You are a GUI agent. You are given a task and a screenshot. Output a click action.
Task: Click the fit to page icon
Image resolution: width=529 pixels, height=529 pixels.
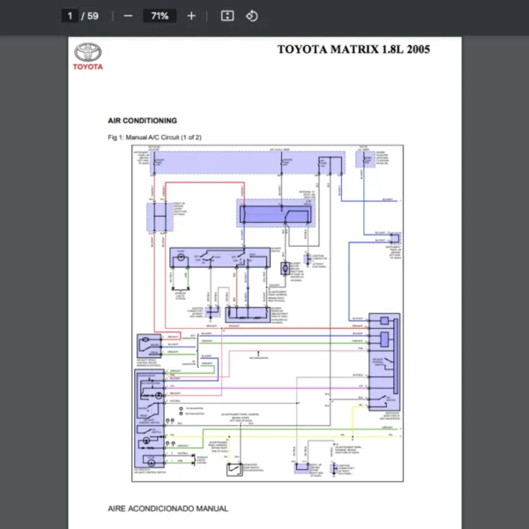[227, 16]
